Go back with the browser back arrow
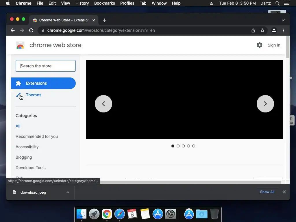 coord(13,30)
